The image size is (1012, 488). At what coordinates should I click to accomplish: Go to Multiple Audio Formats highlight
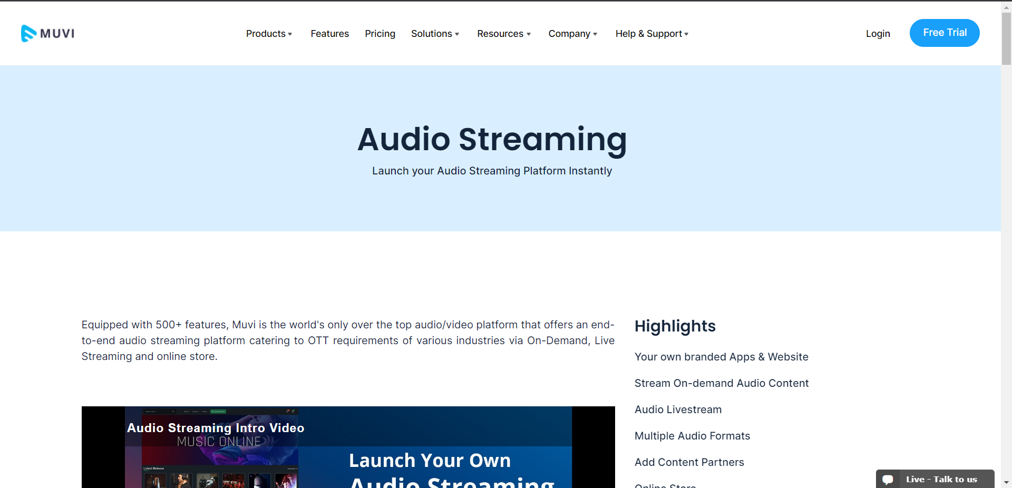point(692,436)
